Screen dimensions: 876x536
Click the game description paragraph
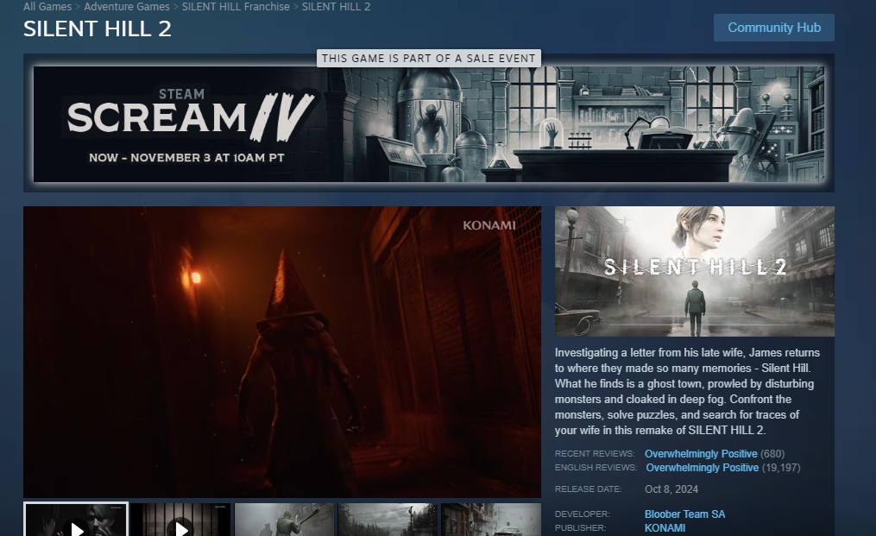[688, 391]
